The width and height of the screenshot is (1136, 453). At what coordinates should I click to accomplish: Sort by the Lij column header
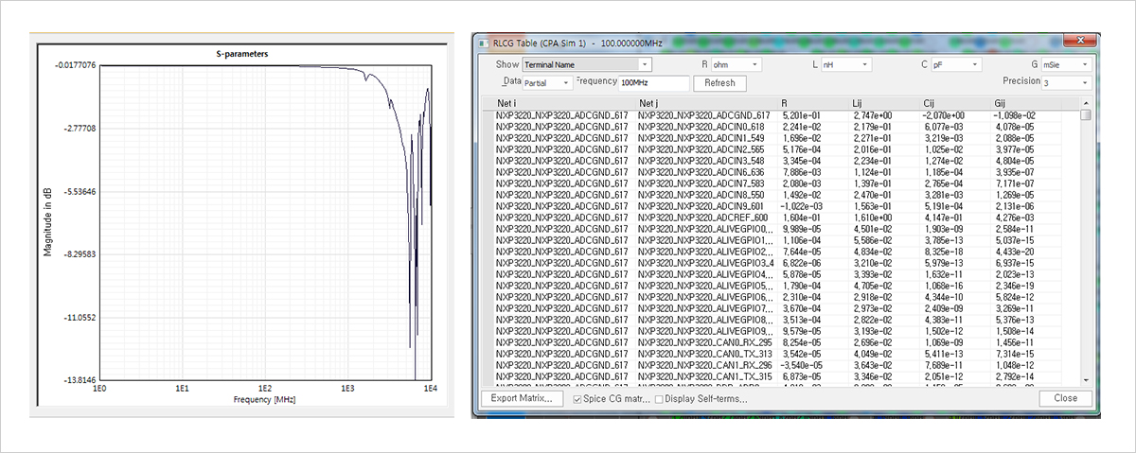tap(883, 103)
